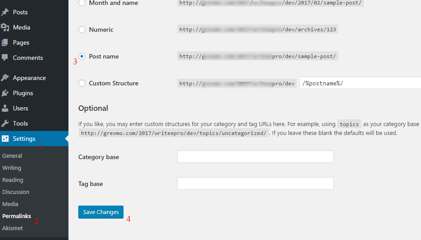Open the Tools menu
Image resolution: width=421 pixels, height=240 pixels.
click(34, 123)
